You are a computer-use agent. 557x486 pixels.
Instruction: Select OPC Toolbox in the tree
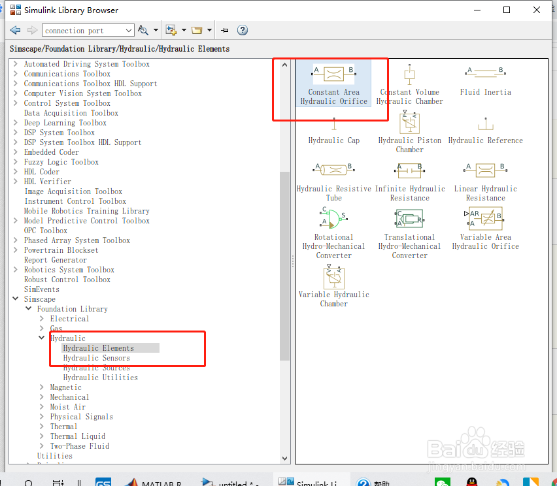(x=46, y=231)
